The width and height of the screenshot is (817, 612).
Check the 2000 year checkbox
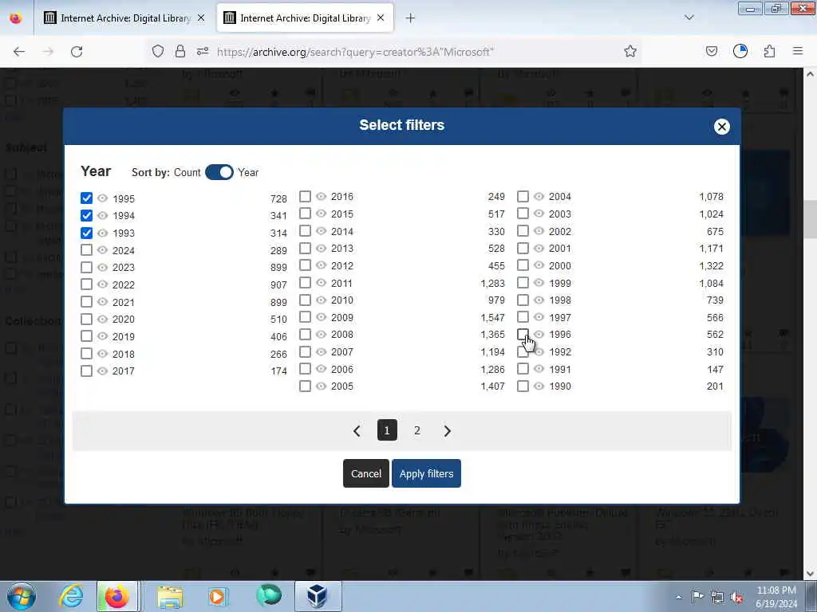point(523,265)
